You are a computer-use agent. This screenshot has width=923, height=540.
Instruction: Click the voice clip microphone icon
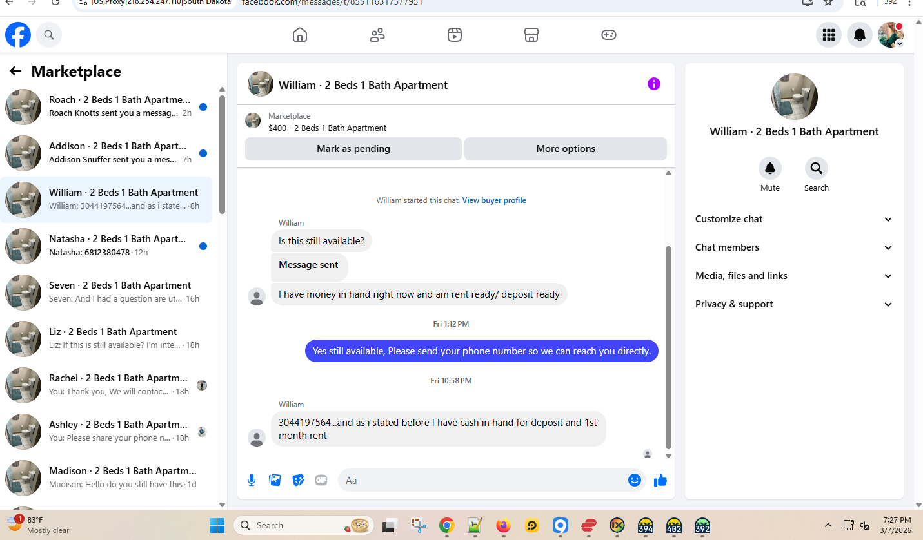pos(252,480)
